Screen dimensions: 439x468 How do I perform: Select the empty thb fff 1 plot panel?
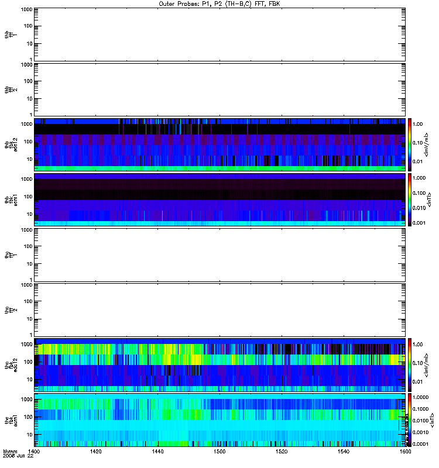[x=220, y=35]
